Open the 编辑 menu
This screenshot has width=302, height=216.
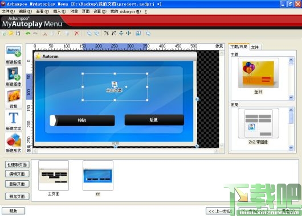pos(25,11)
